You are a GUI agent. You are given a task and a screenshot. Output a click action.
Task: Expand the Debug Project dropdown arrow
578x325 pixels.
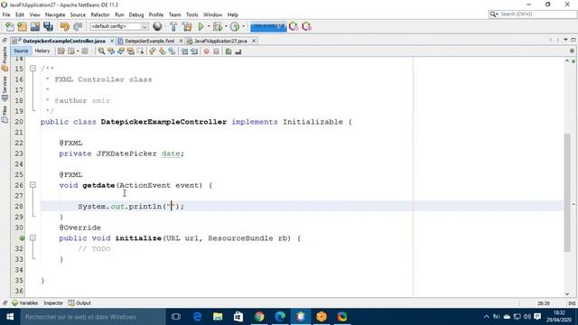[x=226, y=26]
